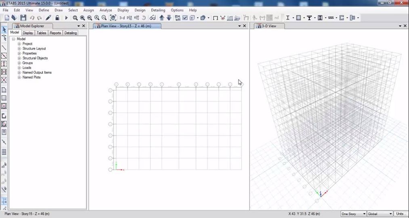
Task: Click the Units... button
Action: coord(401,214)
